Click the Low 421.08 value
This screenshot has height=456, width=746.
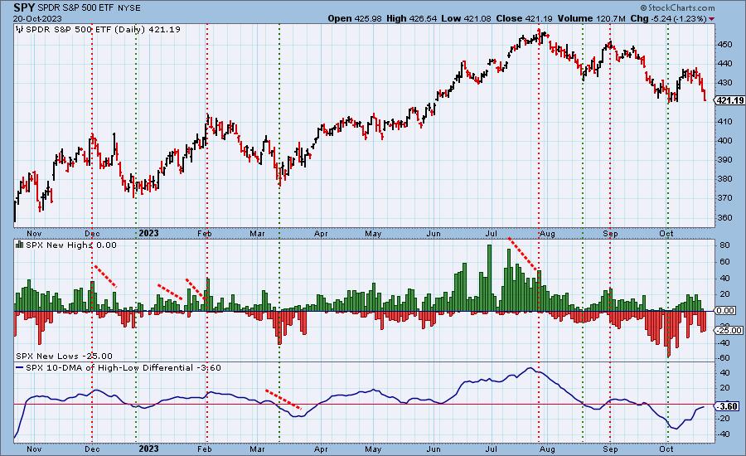point(466,18)
